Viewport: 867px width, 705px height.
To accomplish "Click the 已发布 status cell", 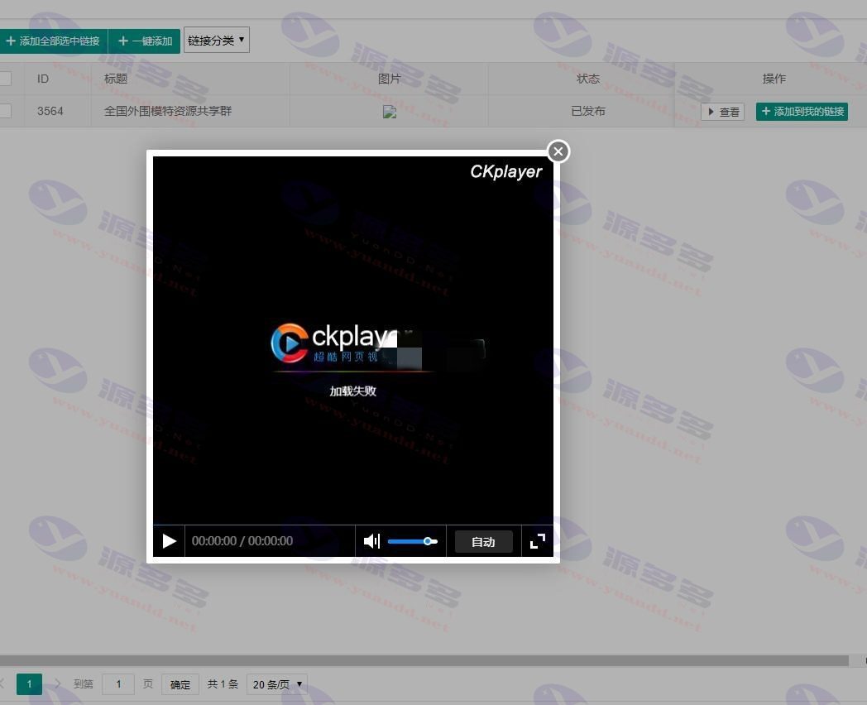I will 587,111.
